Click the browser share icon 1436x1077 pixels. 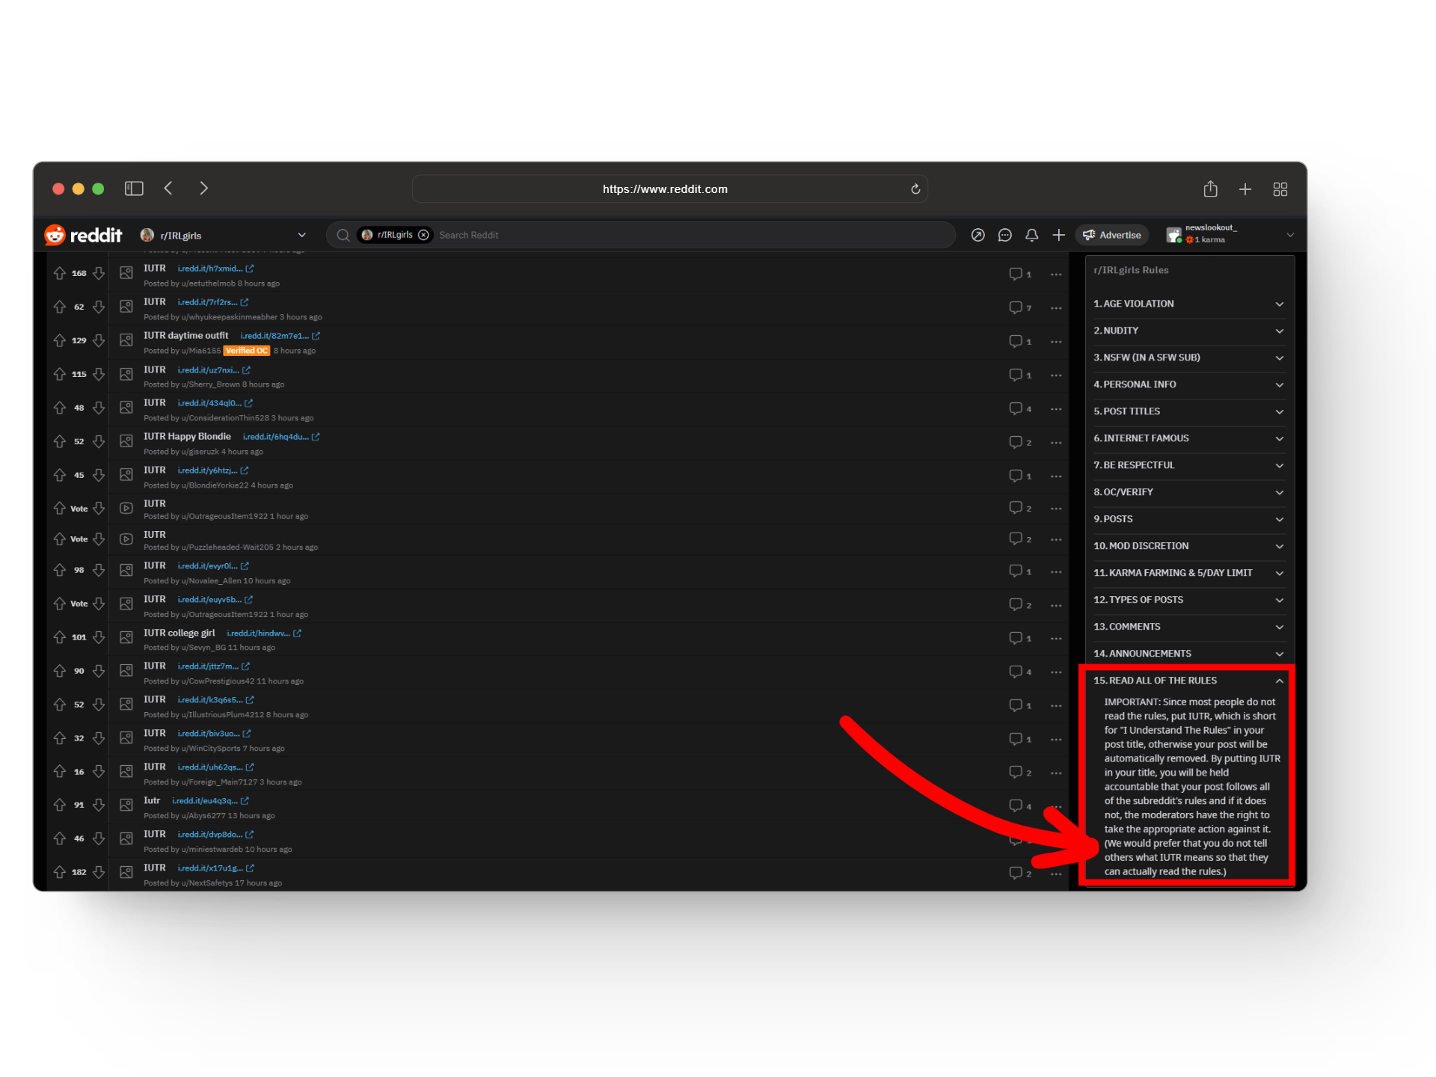coord(1210,189)
